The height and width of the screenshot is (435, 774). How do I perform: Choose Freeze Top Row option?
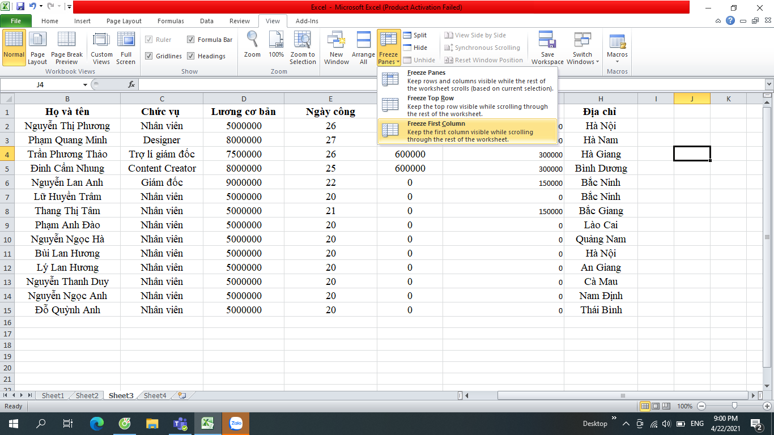tap(468, 106)
